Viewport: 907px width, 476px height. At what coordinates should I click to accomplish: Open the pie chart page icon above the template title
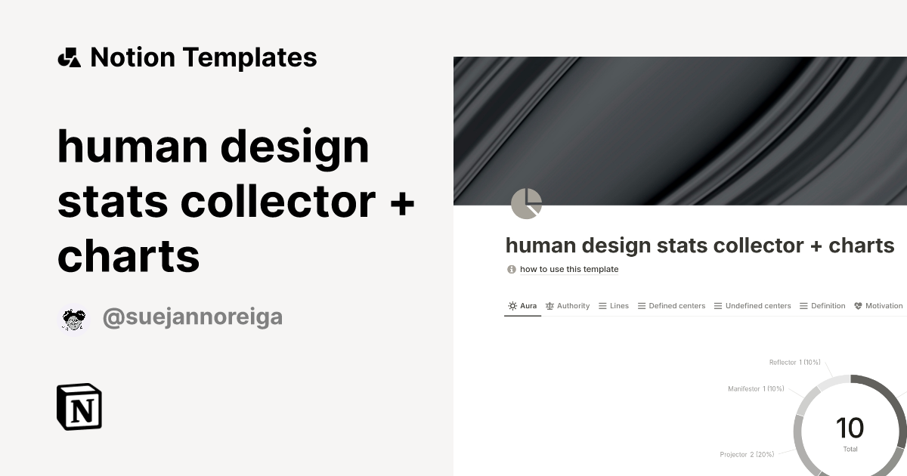(x=526, y=202)
